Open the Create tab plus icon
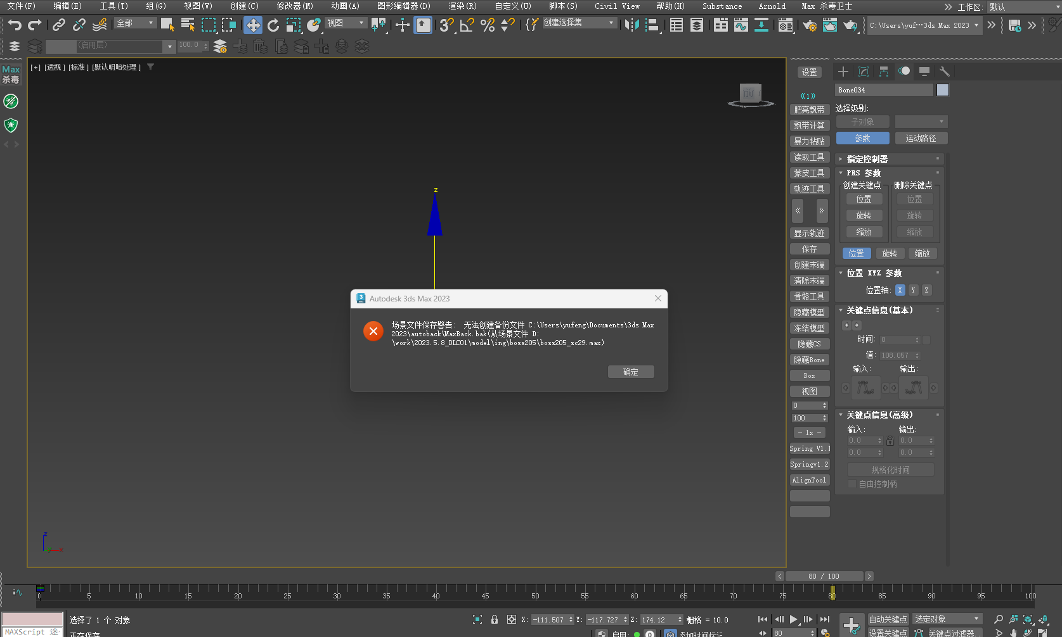 pos(843,72)
